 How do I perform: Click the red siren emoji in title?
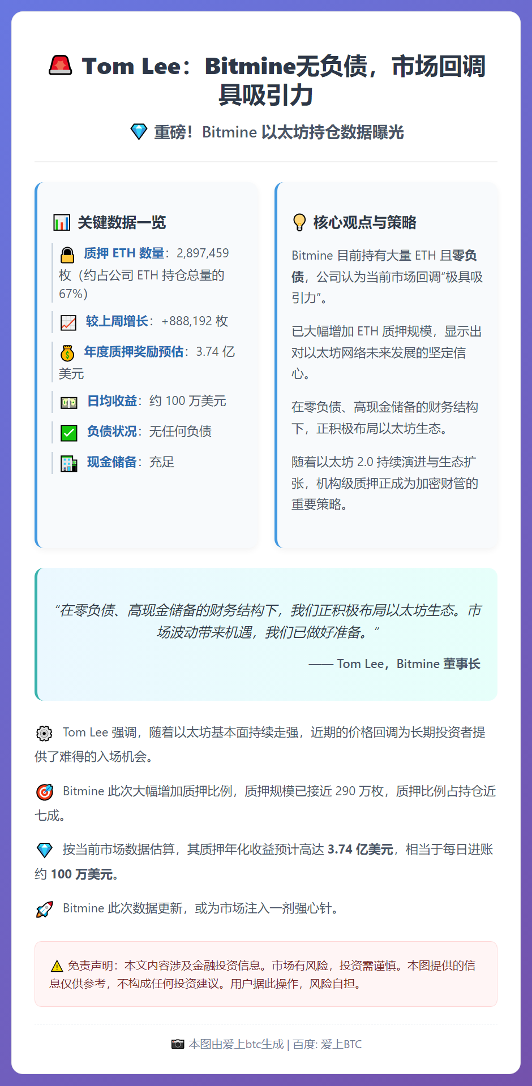coord(60,66)
